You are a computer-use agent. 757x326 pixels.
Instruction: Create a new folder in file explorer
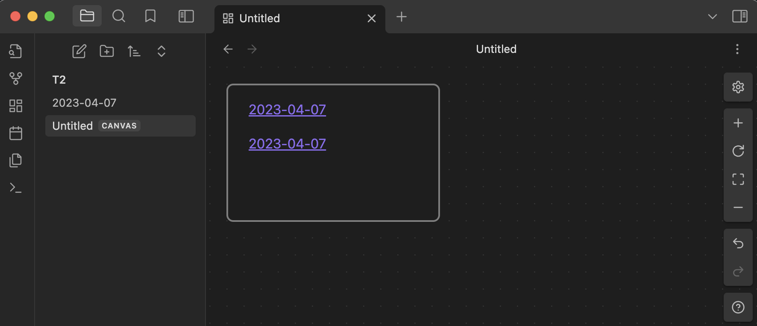pos(107,51)
